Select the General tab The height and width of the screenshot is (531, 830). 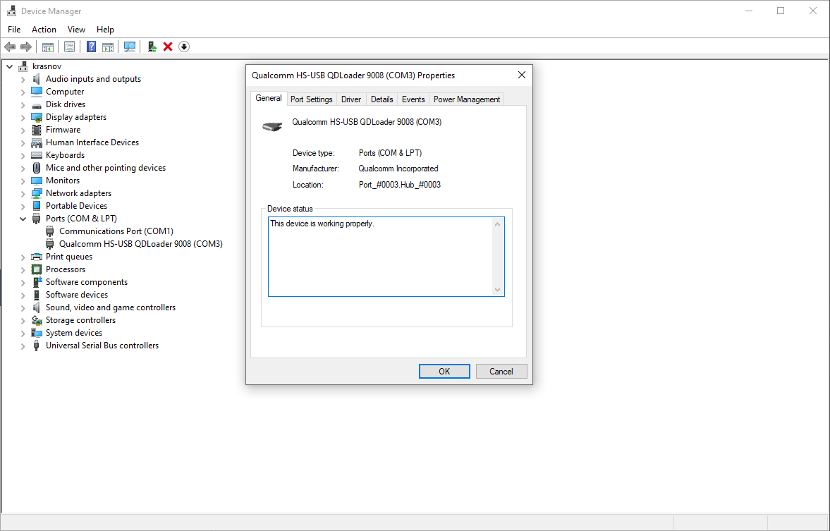click(x=269, y=99)
